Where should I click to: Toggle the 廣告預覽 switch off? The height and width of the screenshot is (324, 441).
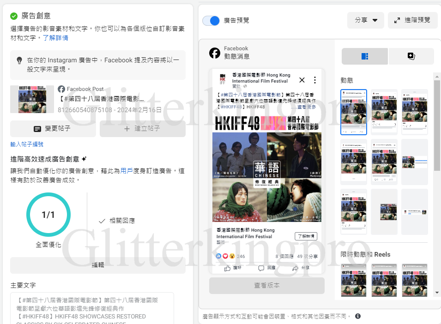(211, 20)
